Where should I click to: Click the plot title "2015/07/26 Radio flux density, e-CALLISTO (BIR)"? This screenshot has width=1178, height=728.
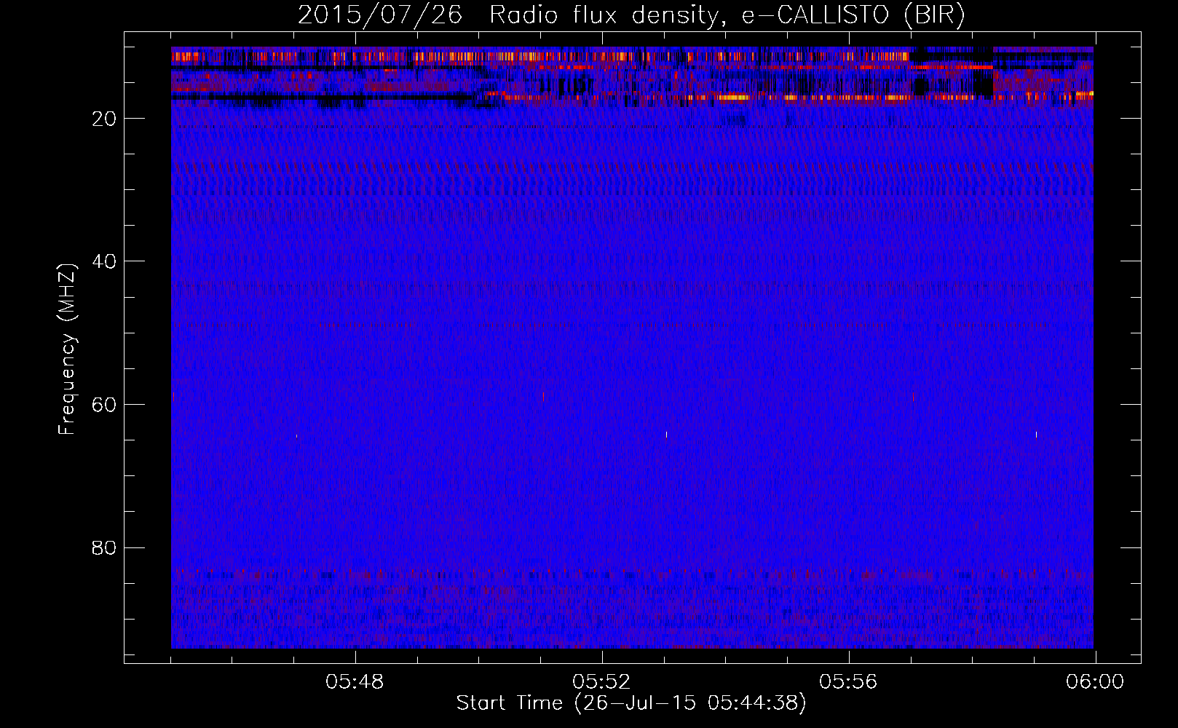pyautogui.click(x=631, y=15)
